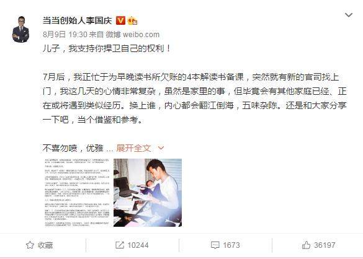The height and width of the screenshot is (259, 363).
Task: Click the repost share icon
Action: (x=120, y=245)
